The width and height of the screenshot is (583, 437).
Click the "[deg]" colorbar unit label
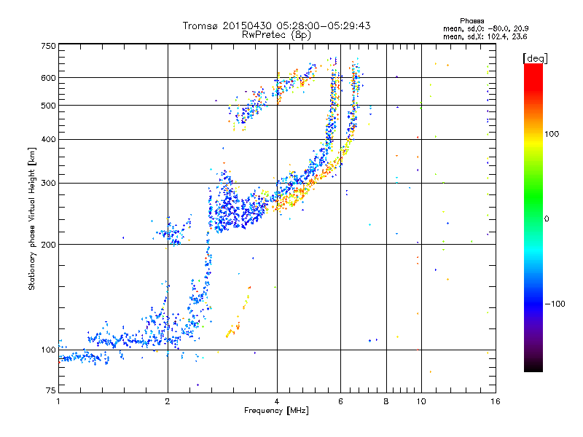point(536,58)
